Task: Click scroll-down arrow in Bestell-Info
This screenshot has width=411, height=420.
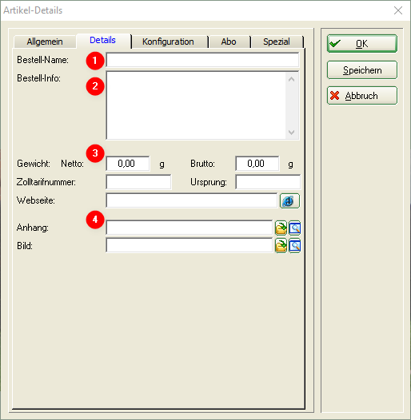Action: pyautogui.click(x=292, y=132)
